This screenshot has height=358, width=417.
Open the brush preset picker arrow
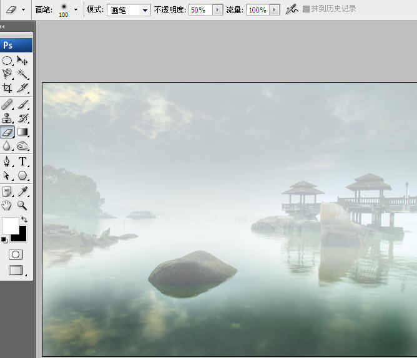(76, 10)
